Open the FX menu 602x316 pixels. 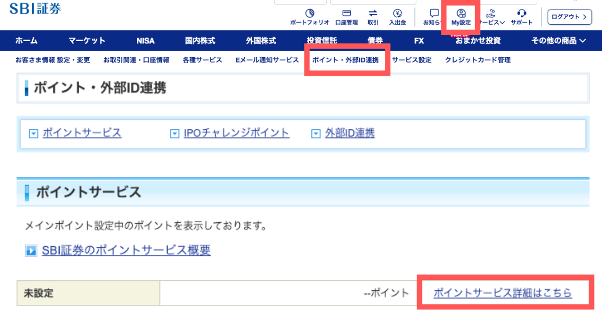(419, 41)
